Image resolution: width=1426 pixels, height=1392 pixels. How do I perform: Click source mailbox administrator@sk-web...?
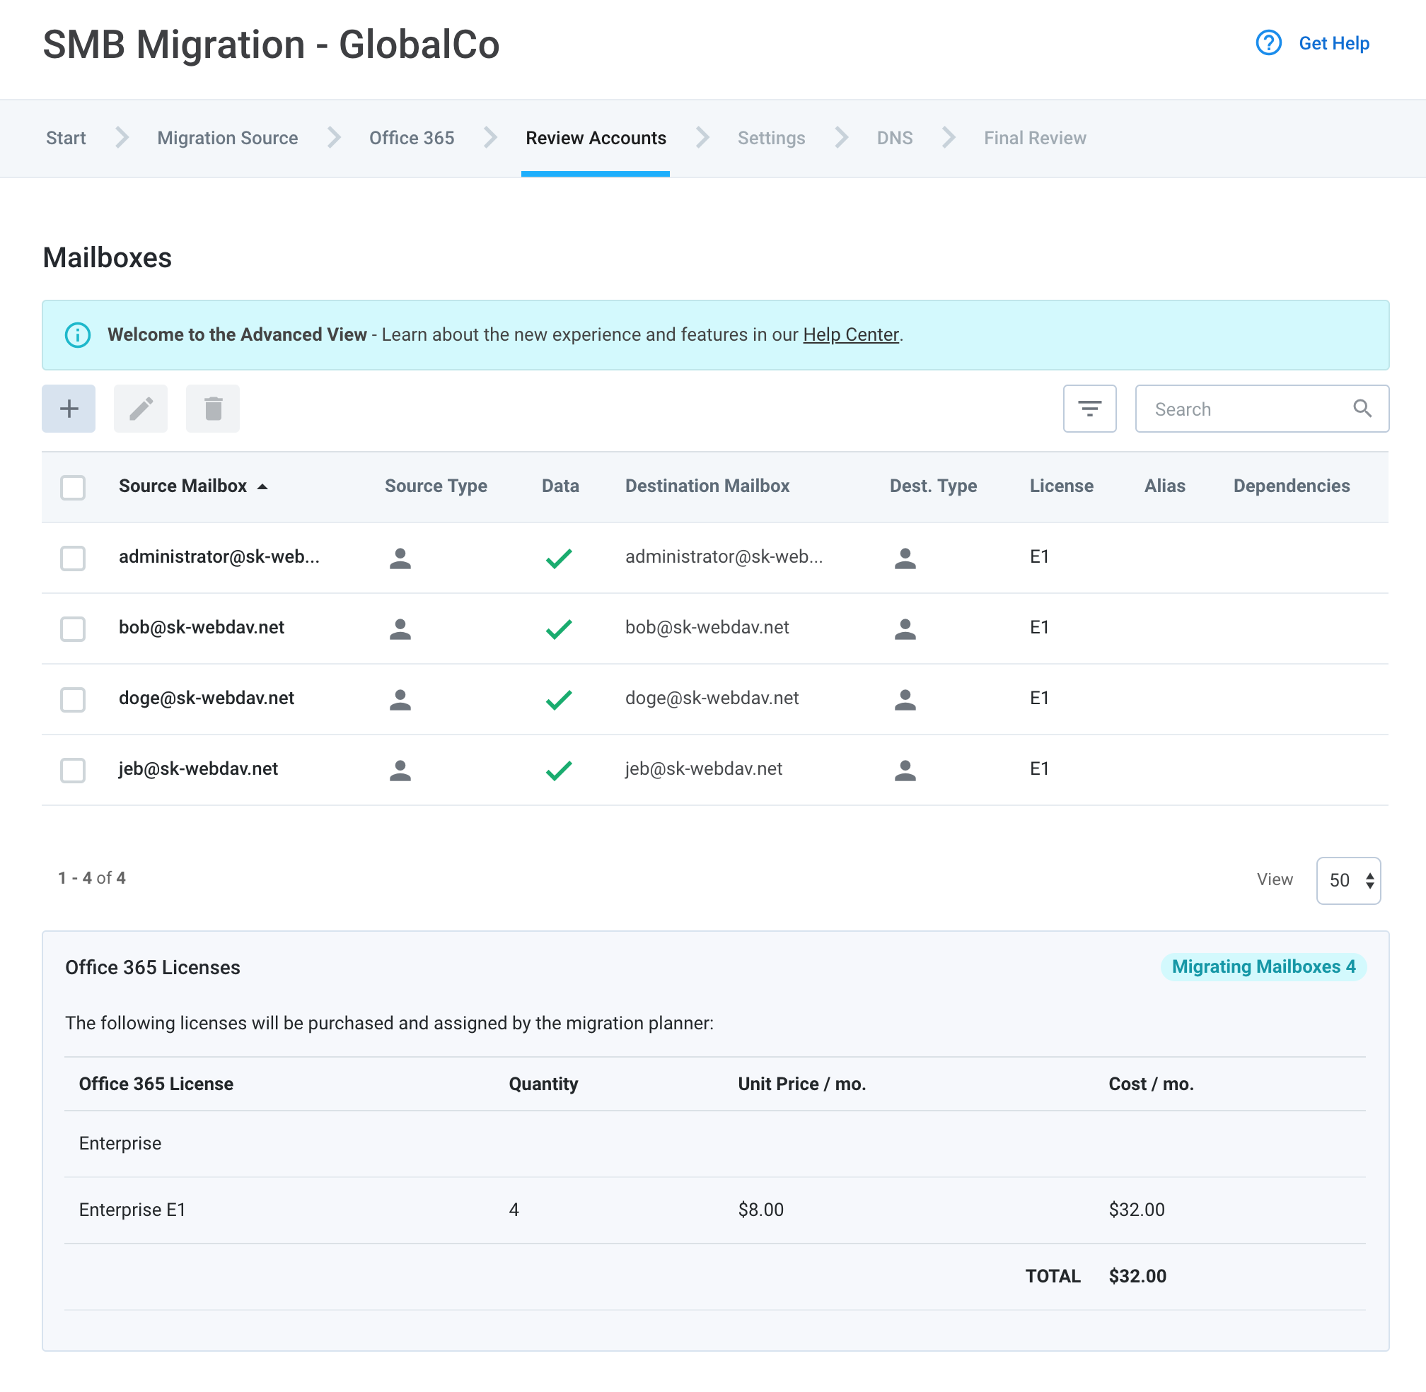point(219,557)
